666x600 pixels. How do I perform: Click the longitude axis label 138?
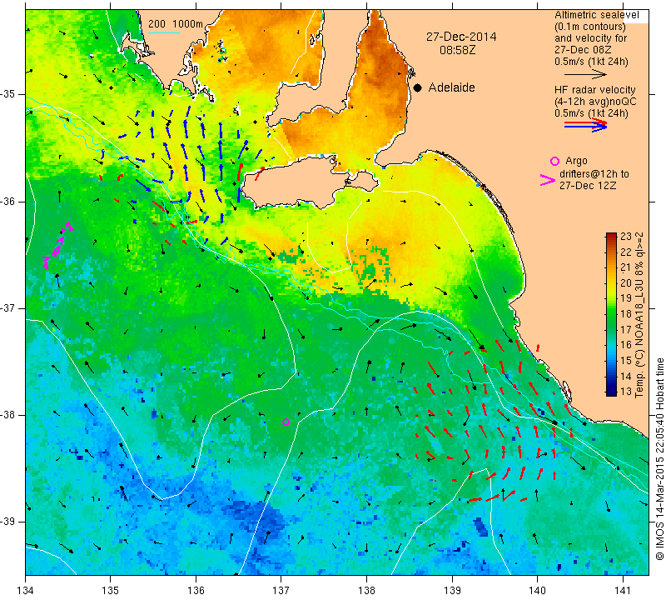point(366,591)
